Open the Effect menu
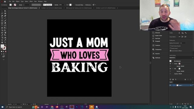194x109 pixels. 31,2
